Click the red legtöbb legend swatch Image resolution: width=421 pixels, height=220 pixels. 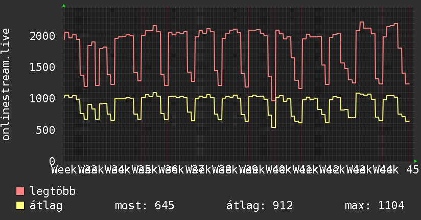(x=20, y=192)
